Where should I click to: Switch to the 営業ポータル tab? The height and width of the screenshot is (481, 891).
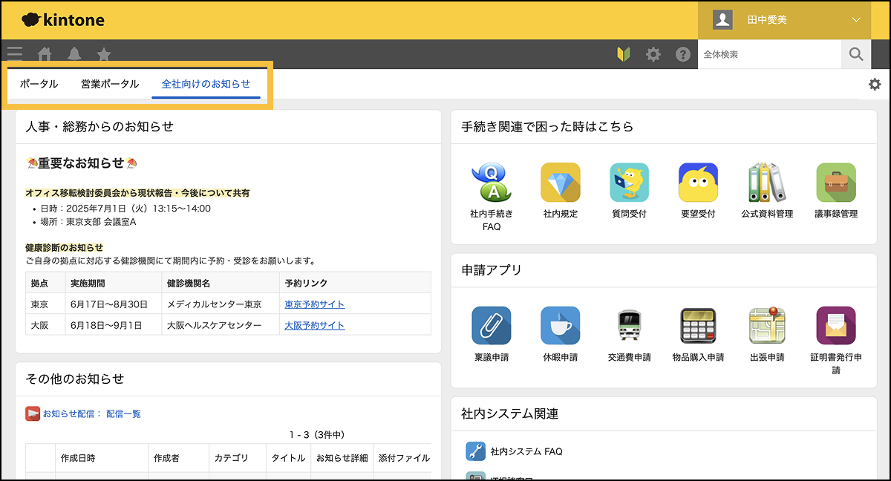tap(110, 84)
